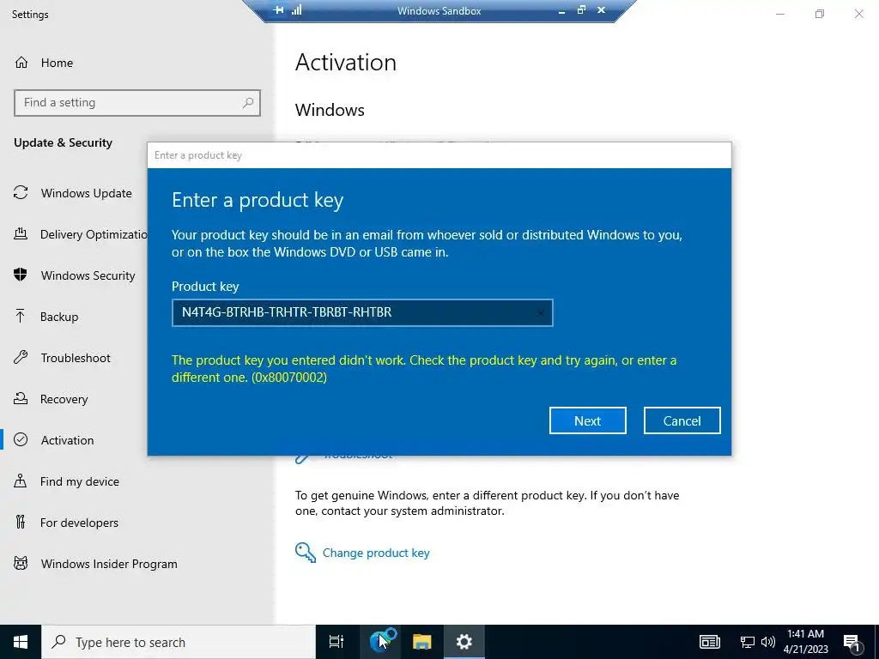The image size is (879, 659).
Task: Click the Backup arrow icon
Action: (x=21, y=316)
